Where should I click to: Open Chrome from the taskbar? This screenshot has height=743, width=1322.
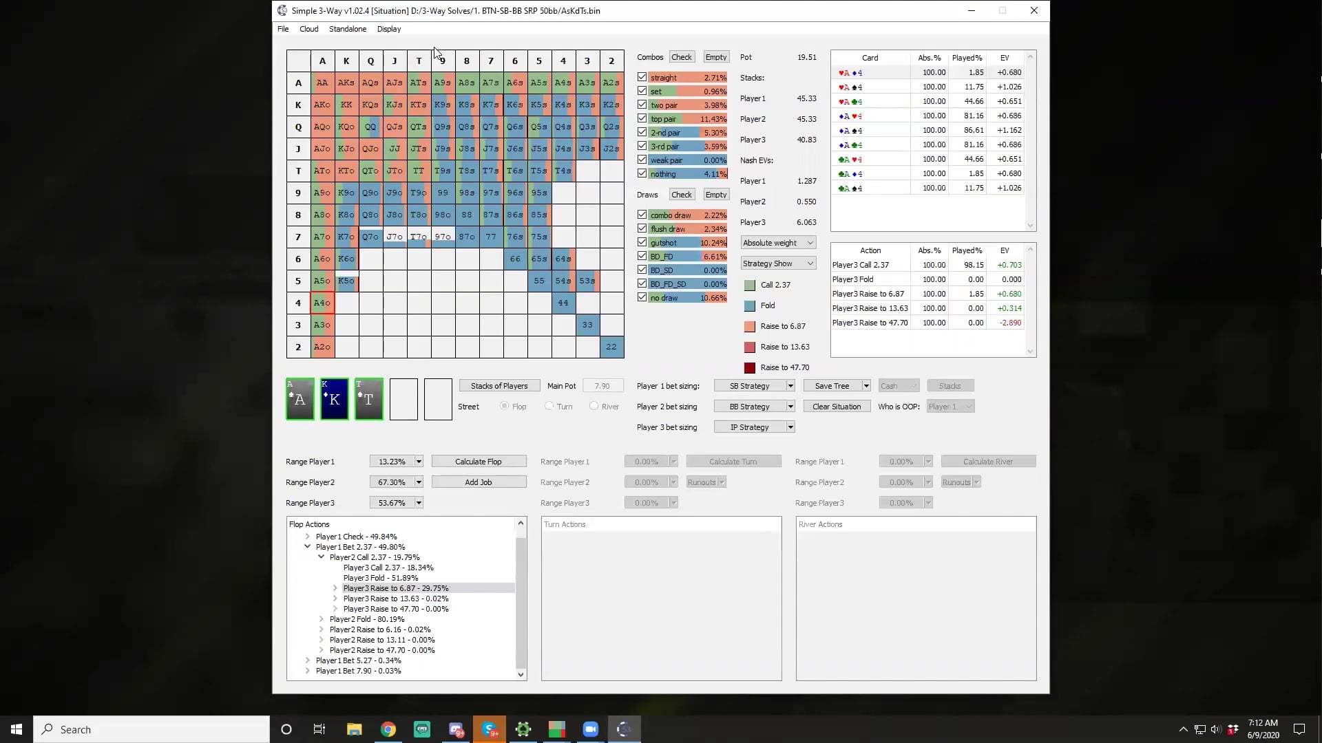[x=388, y=729]
